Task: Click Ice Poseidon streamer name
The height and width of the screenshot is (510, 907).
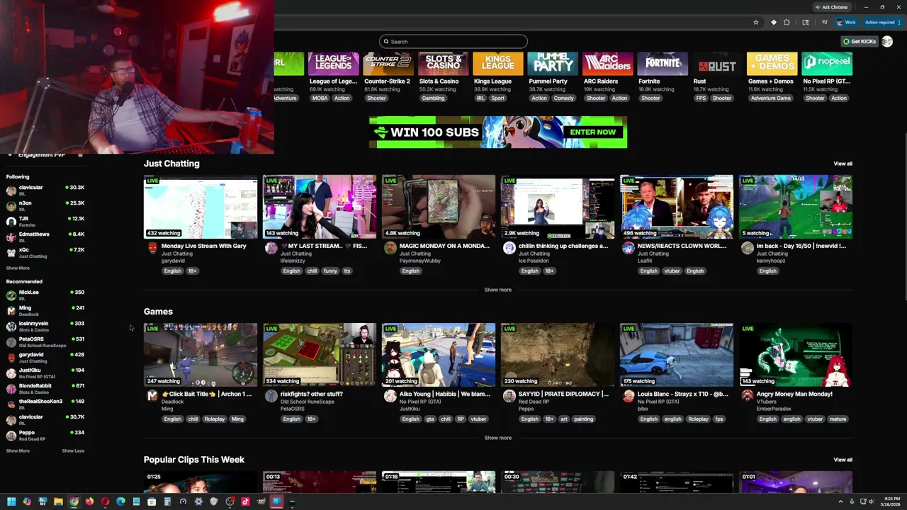Action: (x=534, y=261)
